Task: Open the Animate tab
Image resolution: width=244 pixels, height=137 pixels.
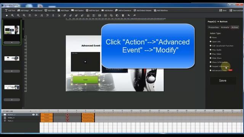Action: point(225,27)
